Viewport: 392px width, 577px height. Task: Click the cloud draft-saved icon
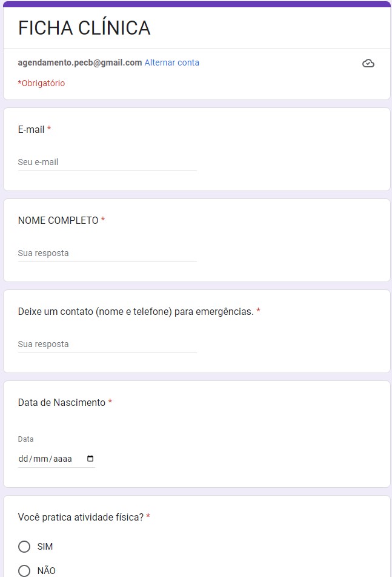coord(368,63)
